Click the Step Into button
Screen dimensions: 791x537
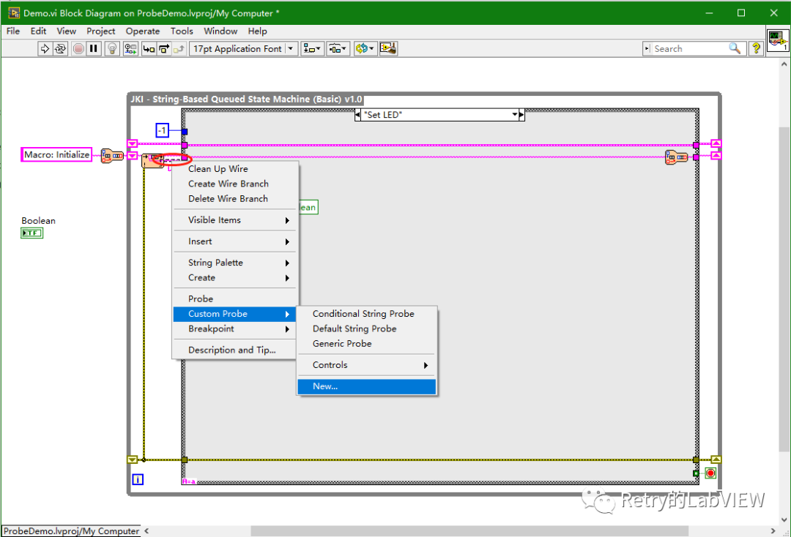tap(149, 48)
